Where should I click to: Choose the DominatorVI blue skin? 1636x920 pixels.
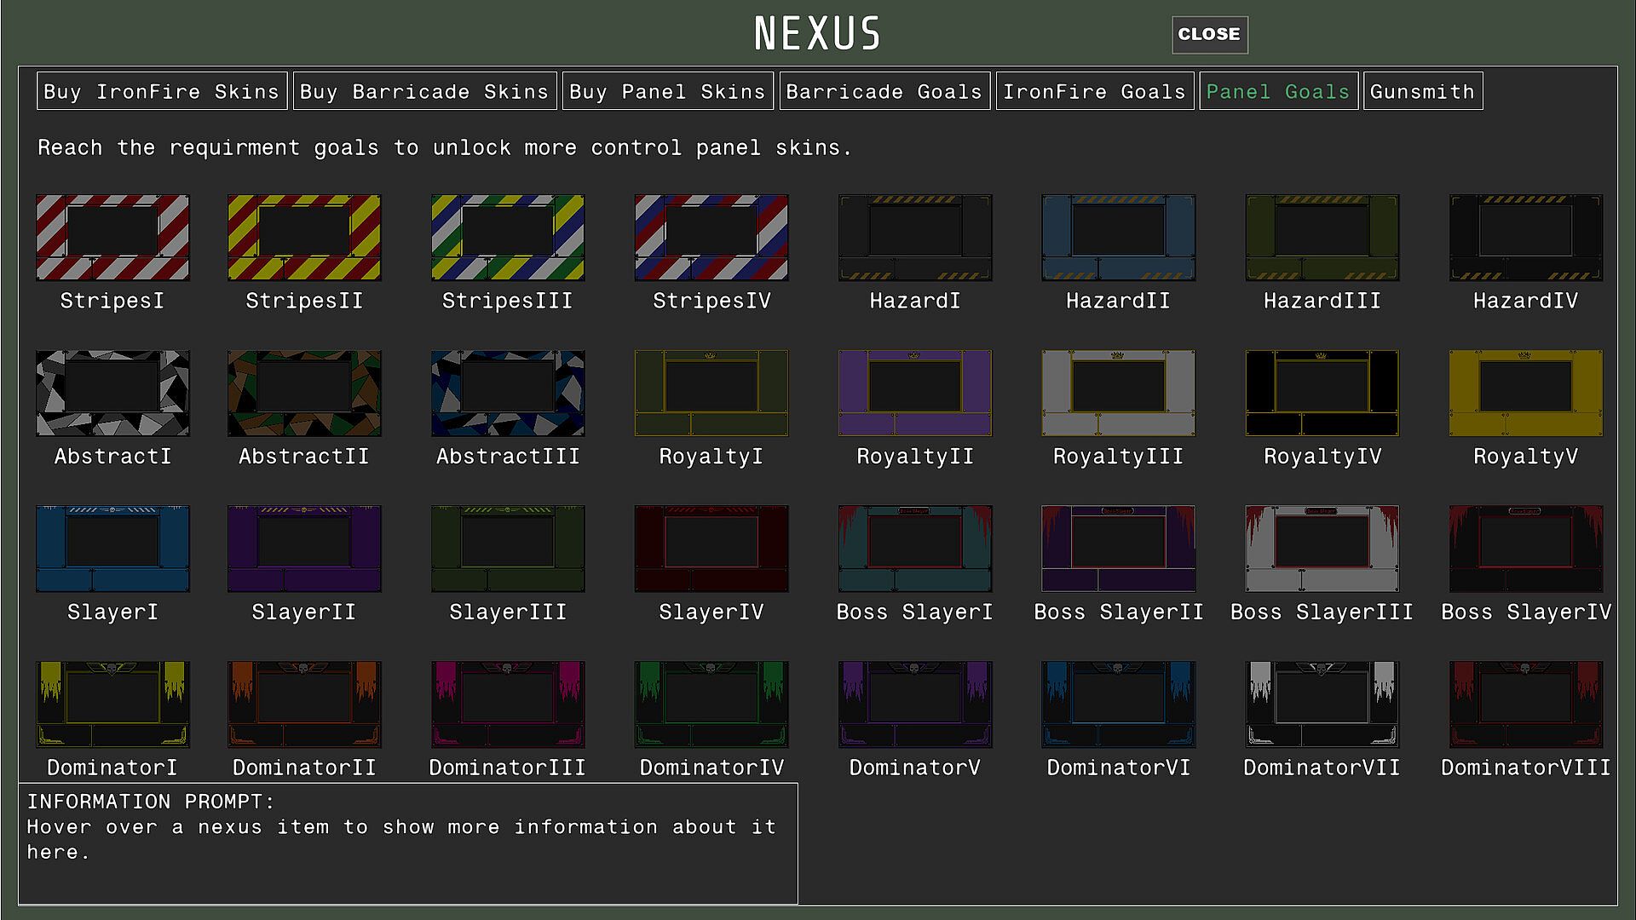(x=1119, y=705)
